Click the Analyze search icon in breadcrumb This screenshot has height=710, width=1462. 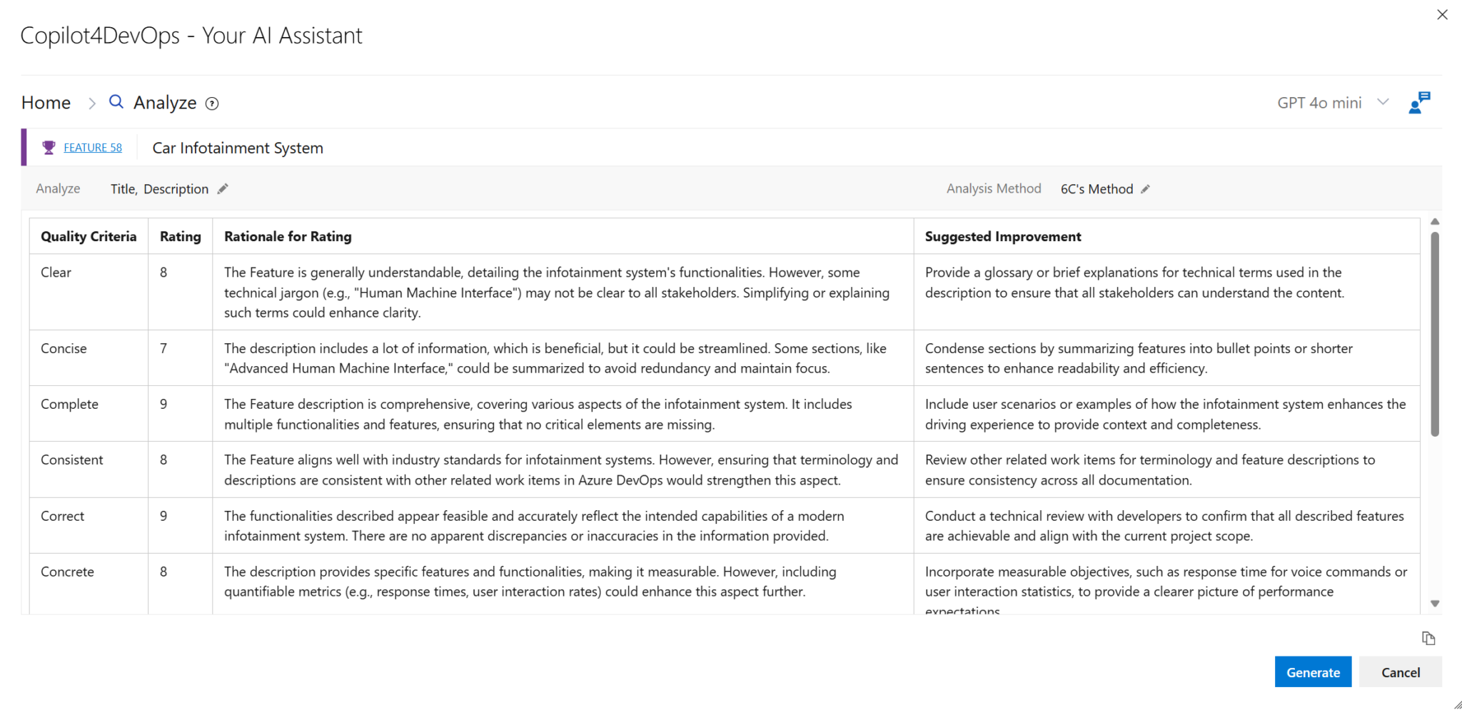(x=116, y=102)
